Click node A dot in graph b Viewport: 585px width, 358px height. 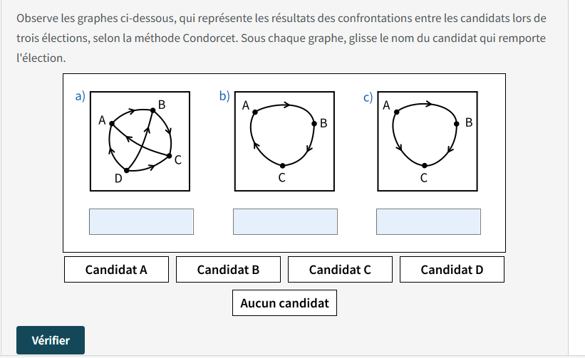pos(254,112)
